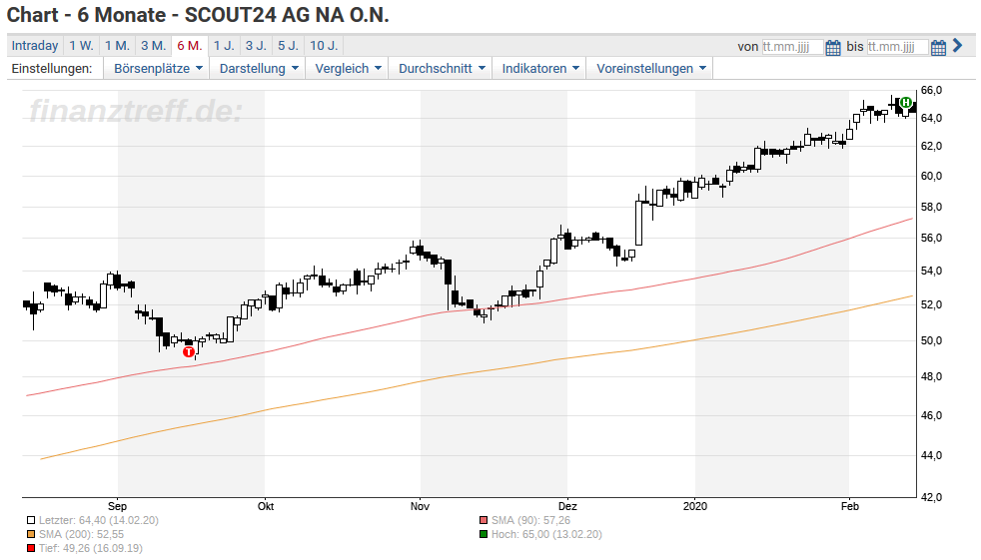Click the 'Einstellungen:' label
The height and width of the screenshot is (560, 981).
click(52, 68)
